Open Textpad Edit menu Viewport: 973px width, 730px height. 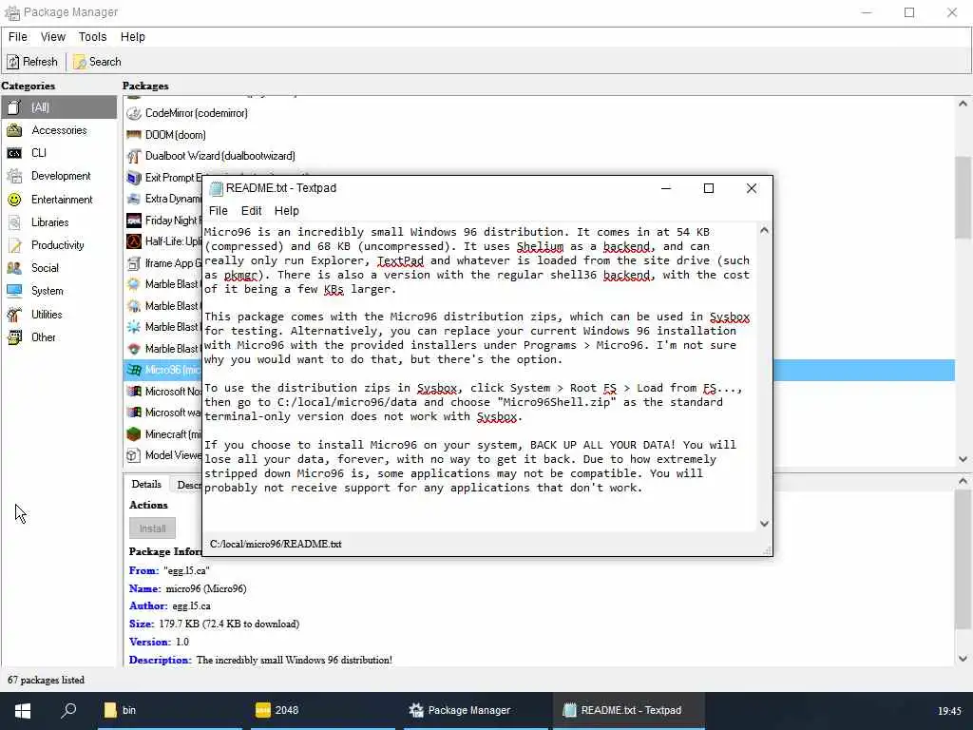pyautogui.click(x=251, y=210)
